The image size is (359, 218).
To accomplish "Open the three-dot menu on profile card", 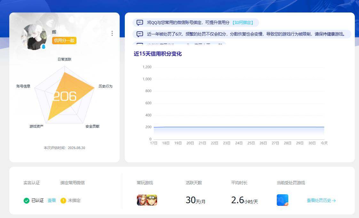I will pos(112,34).
